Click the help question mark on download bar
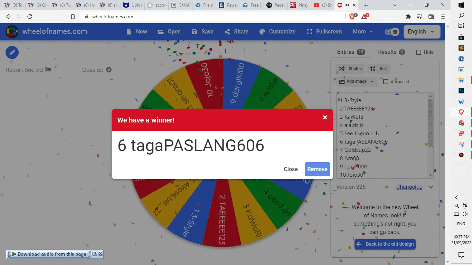Screen dimensions: 472x265 [x=95, y=254]
